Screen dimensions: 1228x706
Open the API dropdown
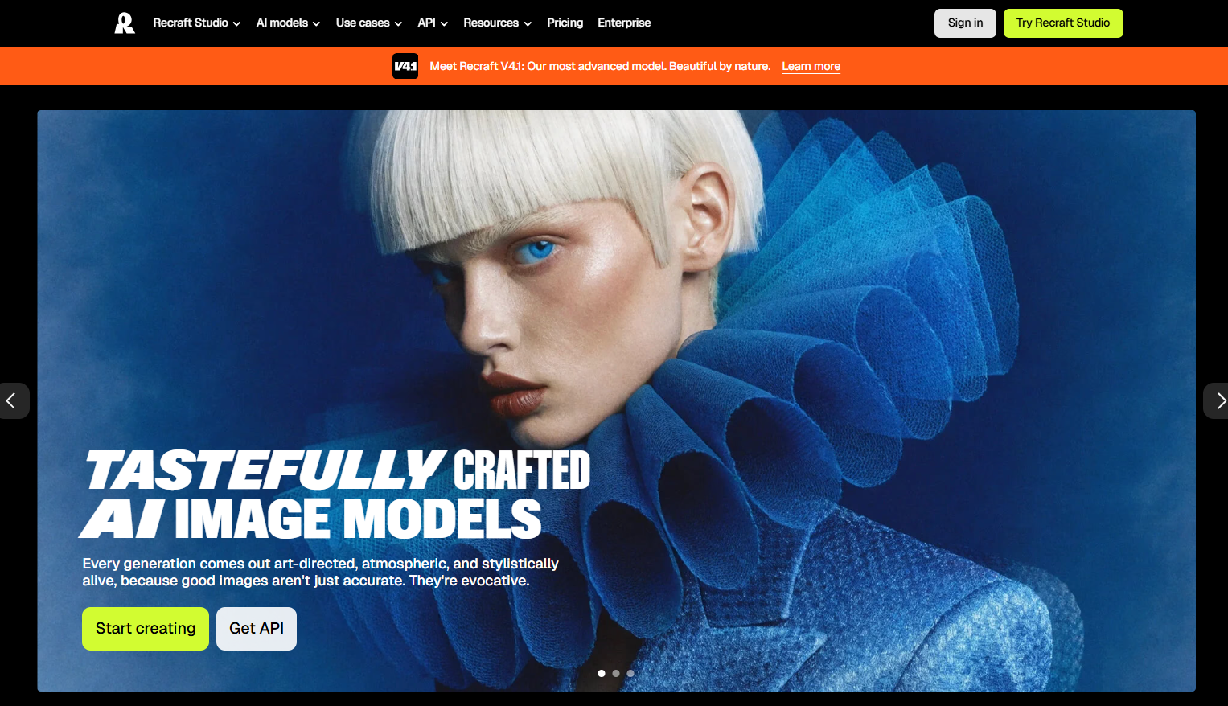point(433,23)
